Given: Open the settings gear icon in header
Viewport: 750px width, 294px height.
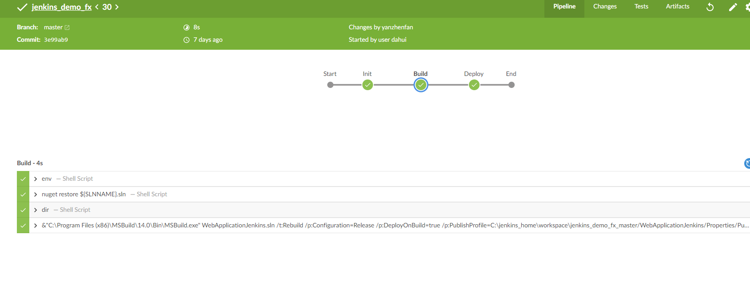Looking at the screenshot, I should pyautogui.click(x=748, y=7).
